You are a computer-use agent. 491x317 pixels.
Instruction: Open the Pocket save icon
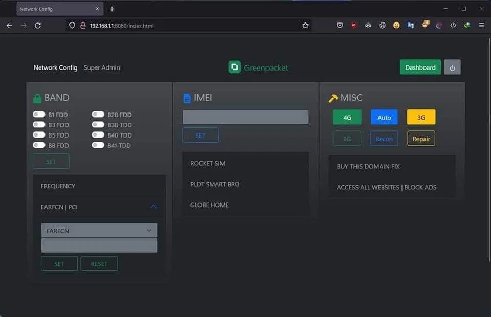point(340,26)
